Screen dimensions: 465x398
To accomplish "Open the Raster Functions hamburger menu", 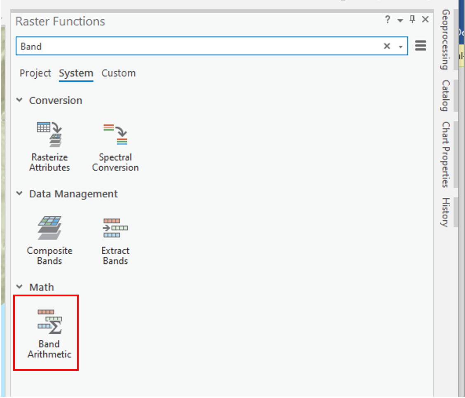I will pyautogui.click(x=421, y=46).
